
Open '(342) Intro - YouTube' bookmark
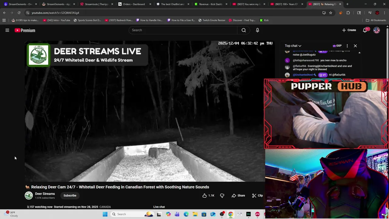click(x=57, y=20)
